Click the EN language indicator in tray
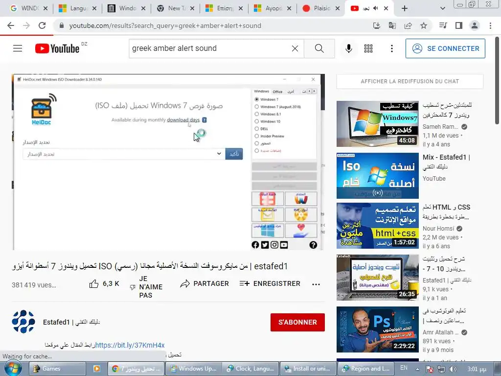The image size is (501, 376). [x=404, y=368]
